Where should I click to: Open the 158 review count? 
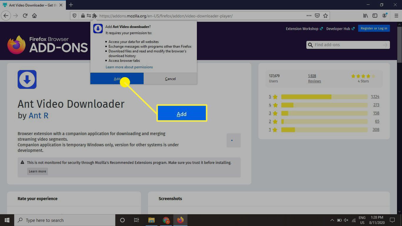click(x=376, y=113)
